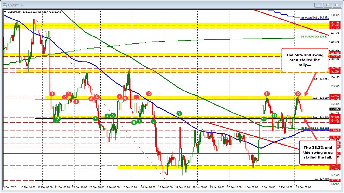Image resolution: width=344 pixels, height=193 pixels.
Task: Click the red 131.567 price tag
Action: pos(335,116)
